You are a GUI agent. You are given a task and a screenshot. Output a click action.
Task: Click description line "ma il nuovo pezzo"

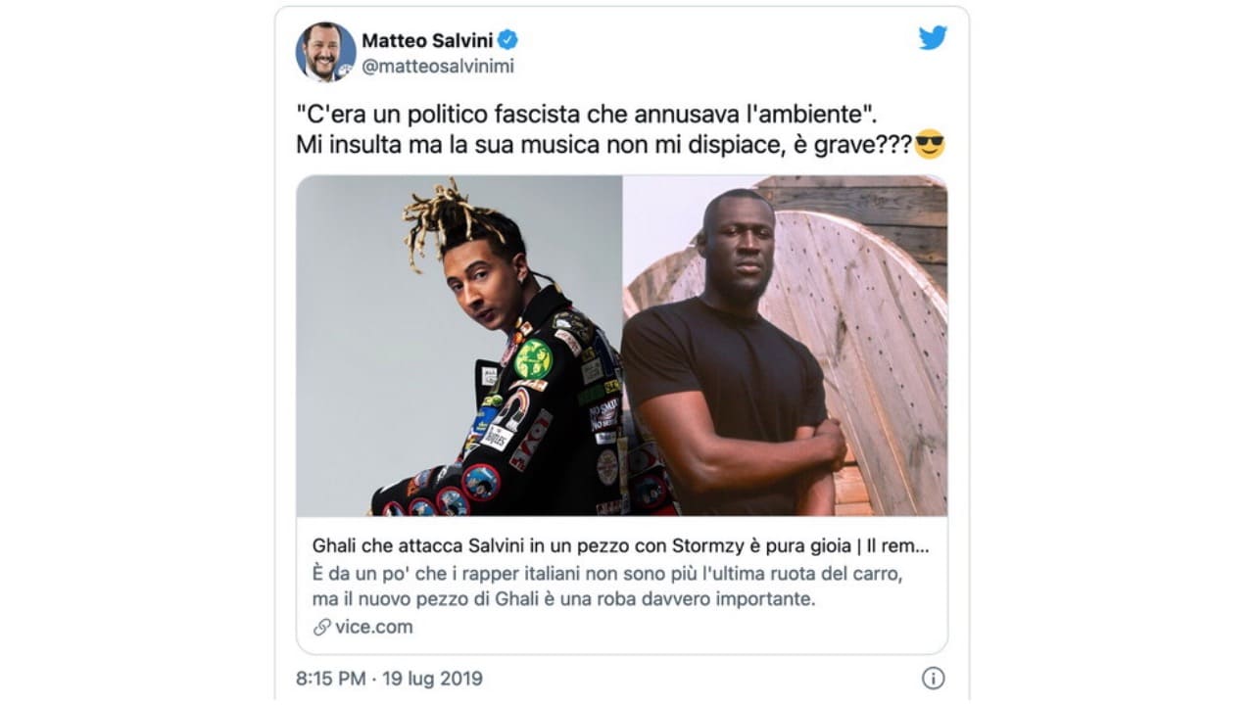coord(563,598)
